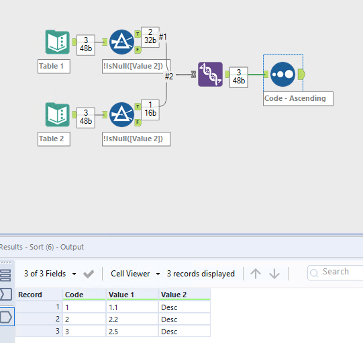Select the Table 1 Text Input tool
Screen dimensions: 363x343
click(58, 42)
